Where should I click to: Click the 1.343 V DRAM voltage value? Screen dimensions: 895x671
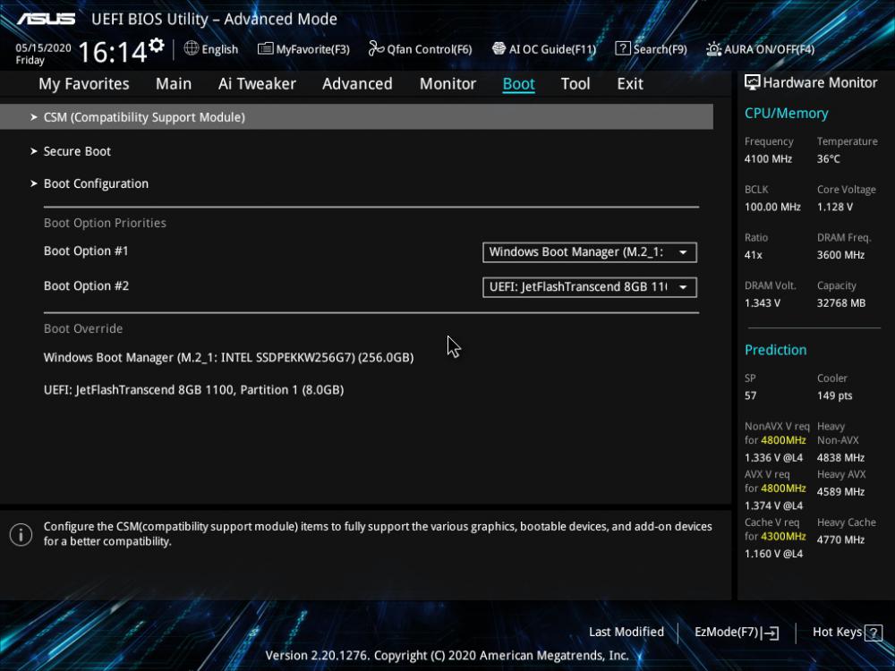762,303
